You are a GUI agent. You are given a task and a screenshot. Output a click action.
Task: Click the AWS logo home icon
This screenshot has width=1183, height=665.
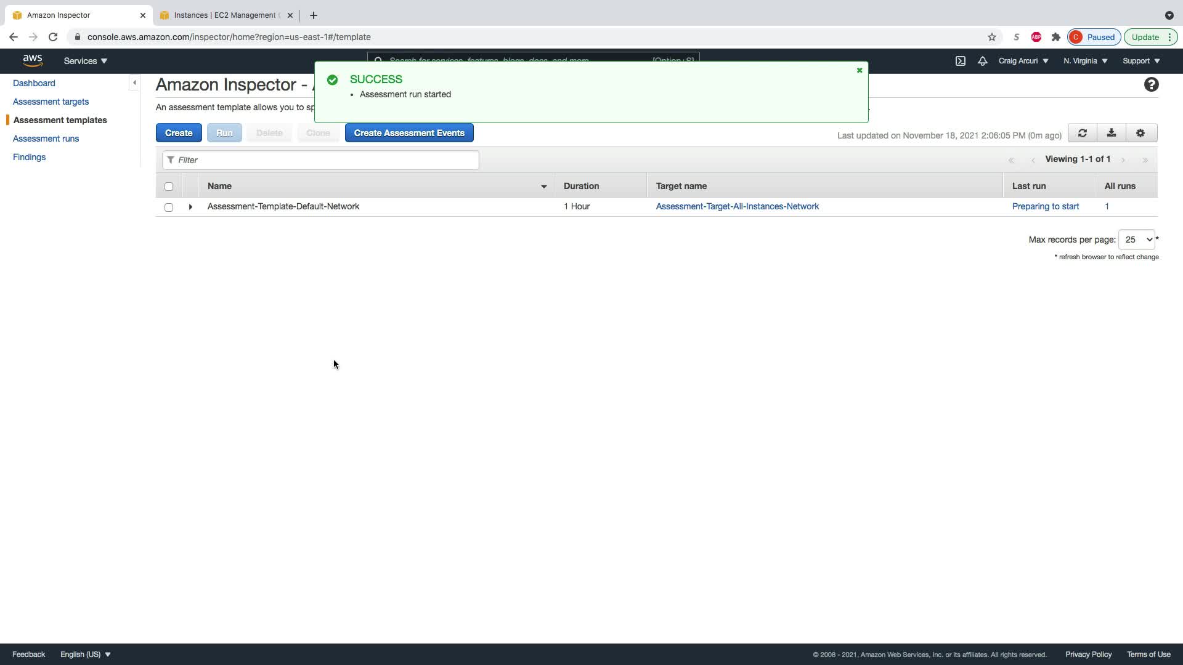(33, 60)
